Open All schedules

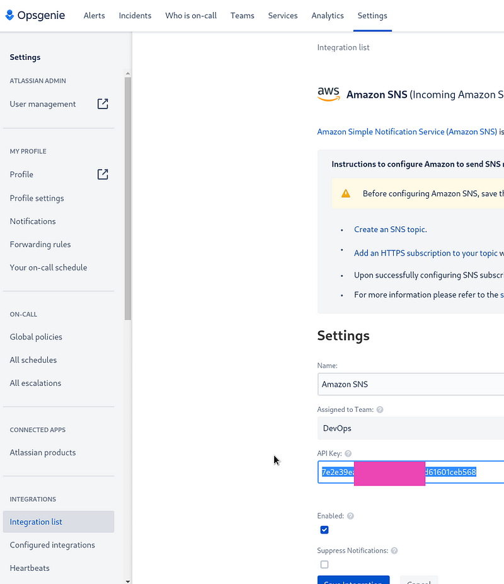point(33,359)
